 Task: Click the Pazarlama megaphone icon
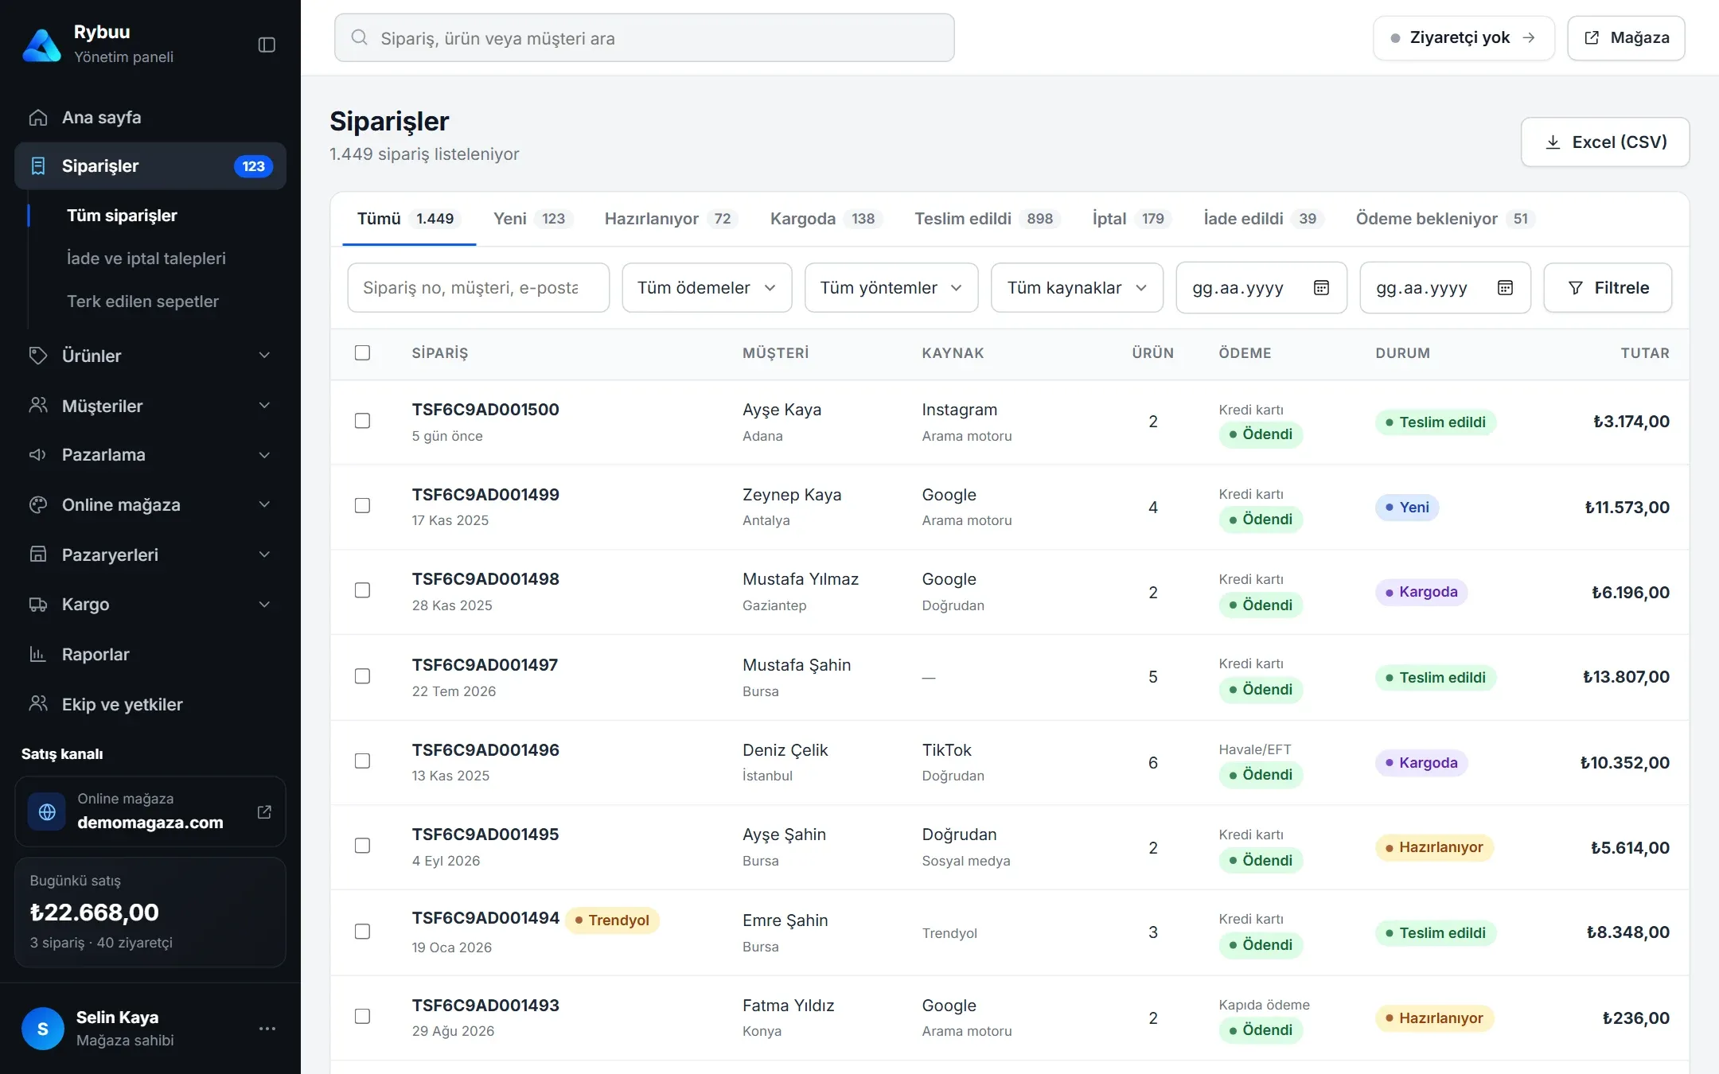pos(38,455)
